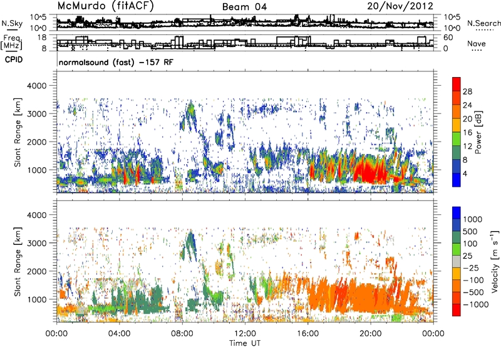The height and width of the screenshot is (347, 501).
Task: Click the gray segment of velocity colorbar
Action: pyautogui.click(x=457, y=261)
